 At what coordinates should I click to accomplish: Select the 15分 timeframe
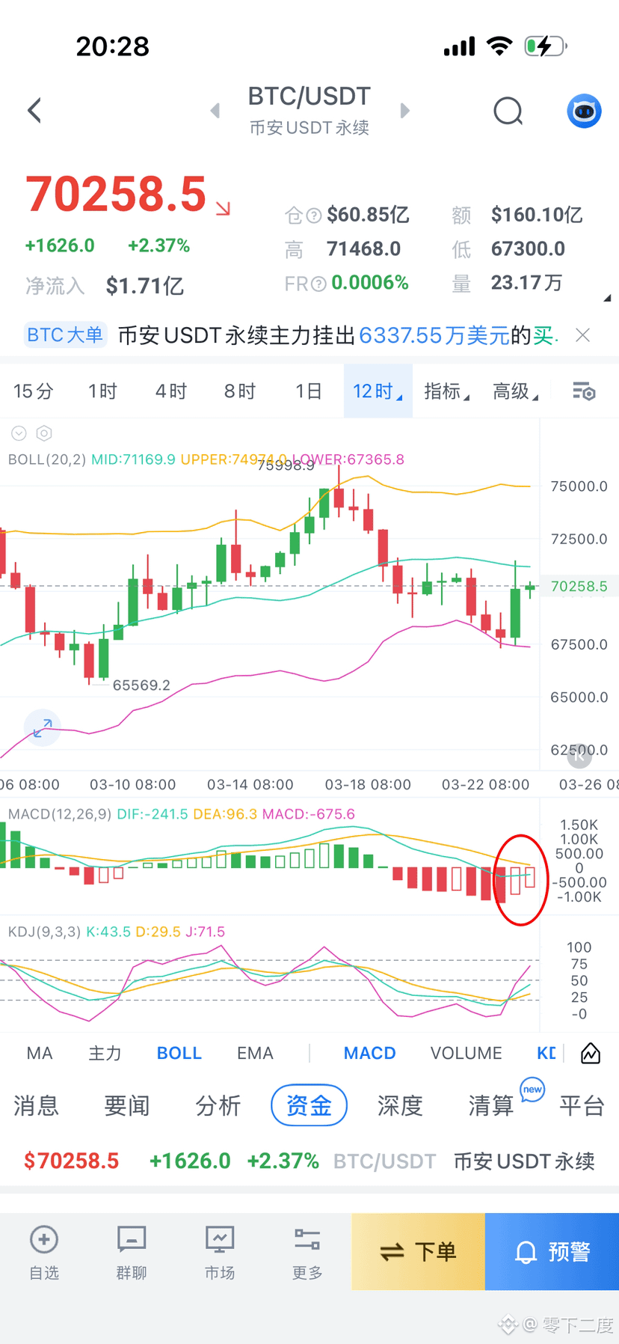click(34, 391)
